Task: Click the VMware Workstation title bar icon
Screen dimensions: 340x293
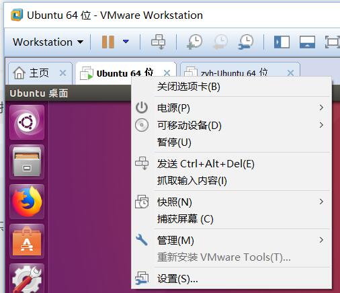Action: coord(17,15)
